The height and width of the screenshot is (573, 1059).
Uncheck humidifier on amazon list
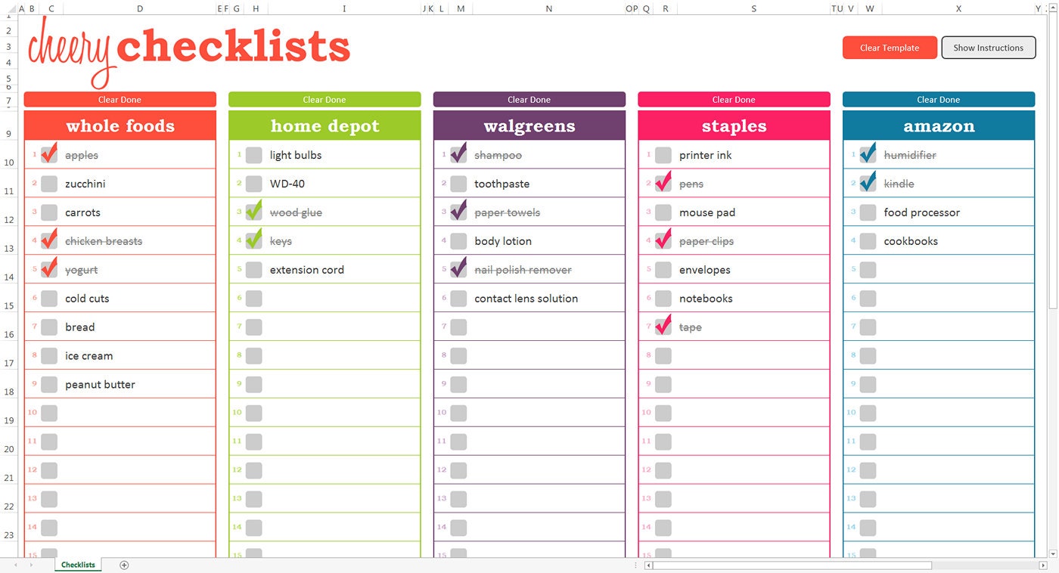click(866, 154)
